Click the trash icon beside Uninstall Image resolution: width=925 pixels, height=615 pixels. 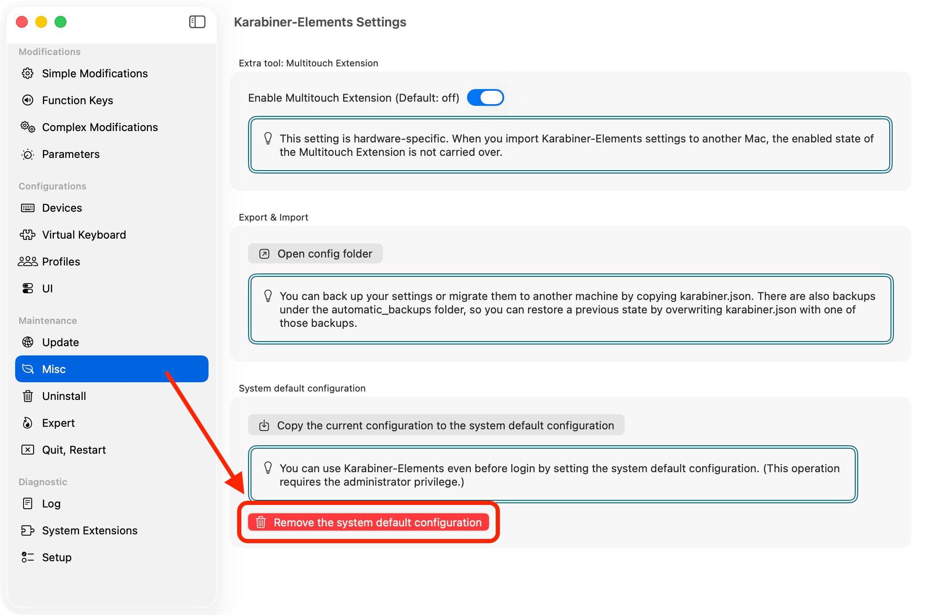point(28,396)
